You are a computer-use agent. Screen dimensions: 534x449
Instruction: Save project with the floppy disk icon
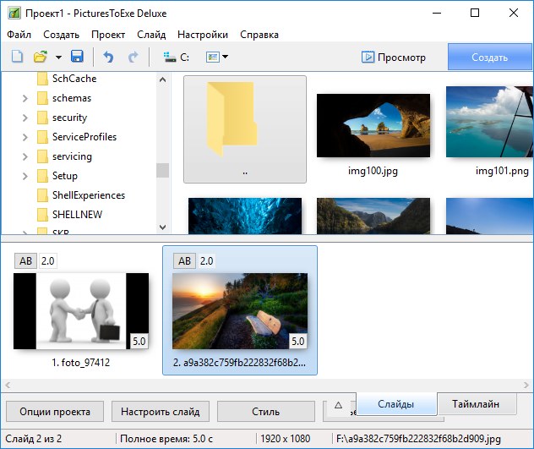pyautogui.click(x=77, y=57)
